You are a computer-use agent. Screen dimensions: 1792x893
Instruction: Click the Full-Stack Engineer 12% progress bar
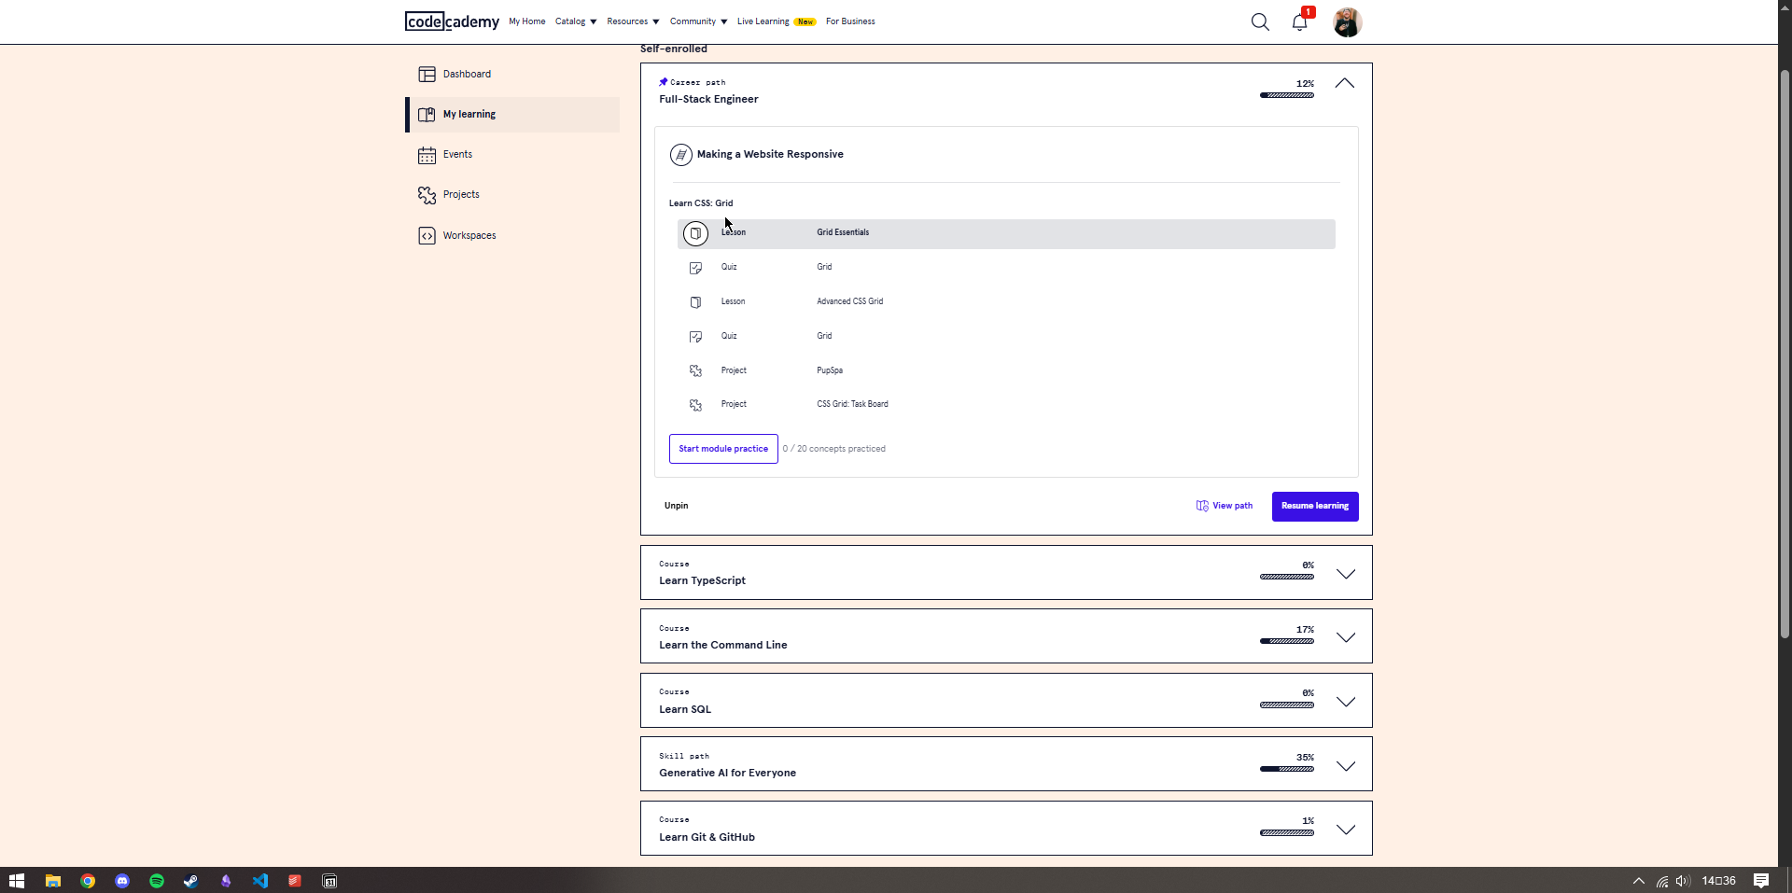pos(1287,95)
